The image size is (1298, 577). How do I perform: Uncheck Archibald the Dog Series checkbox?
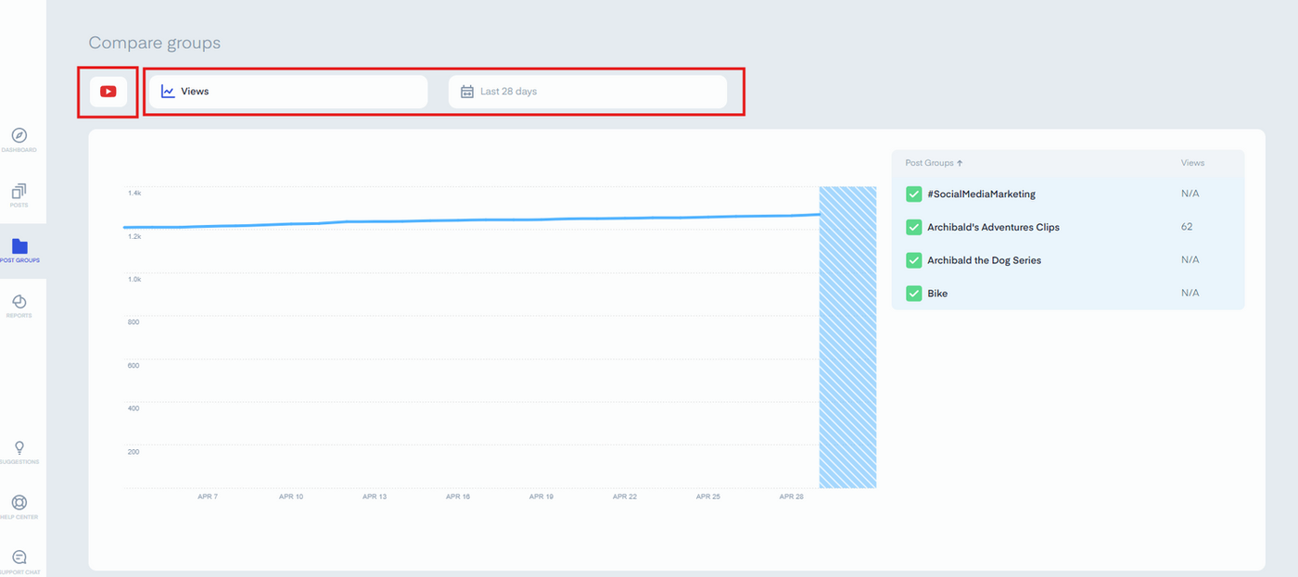[x=913, y=260]
